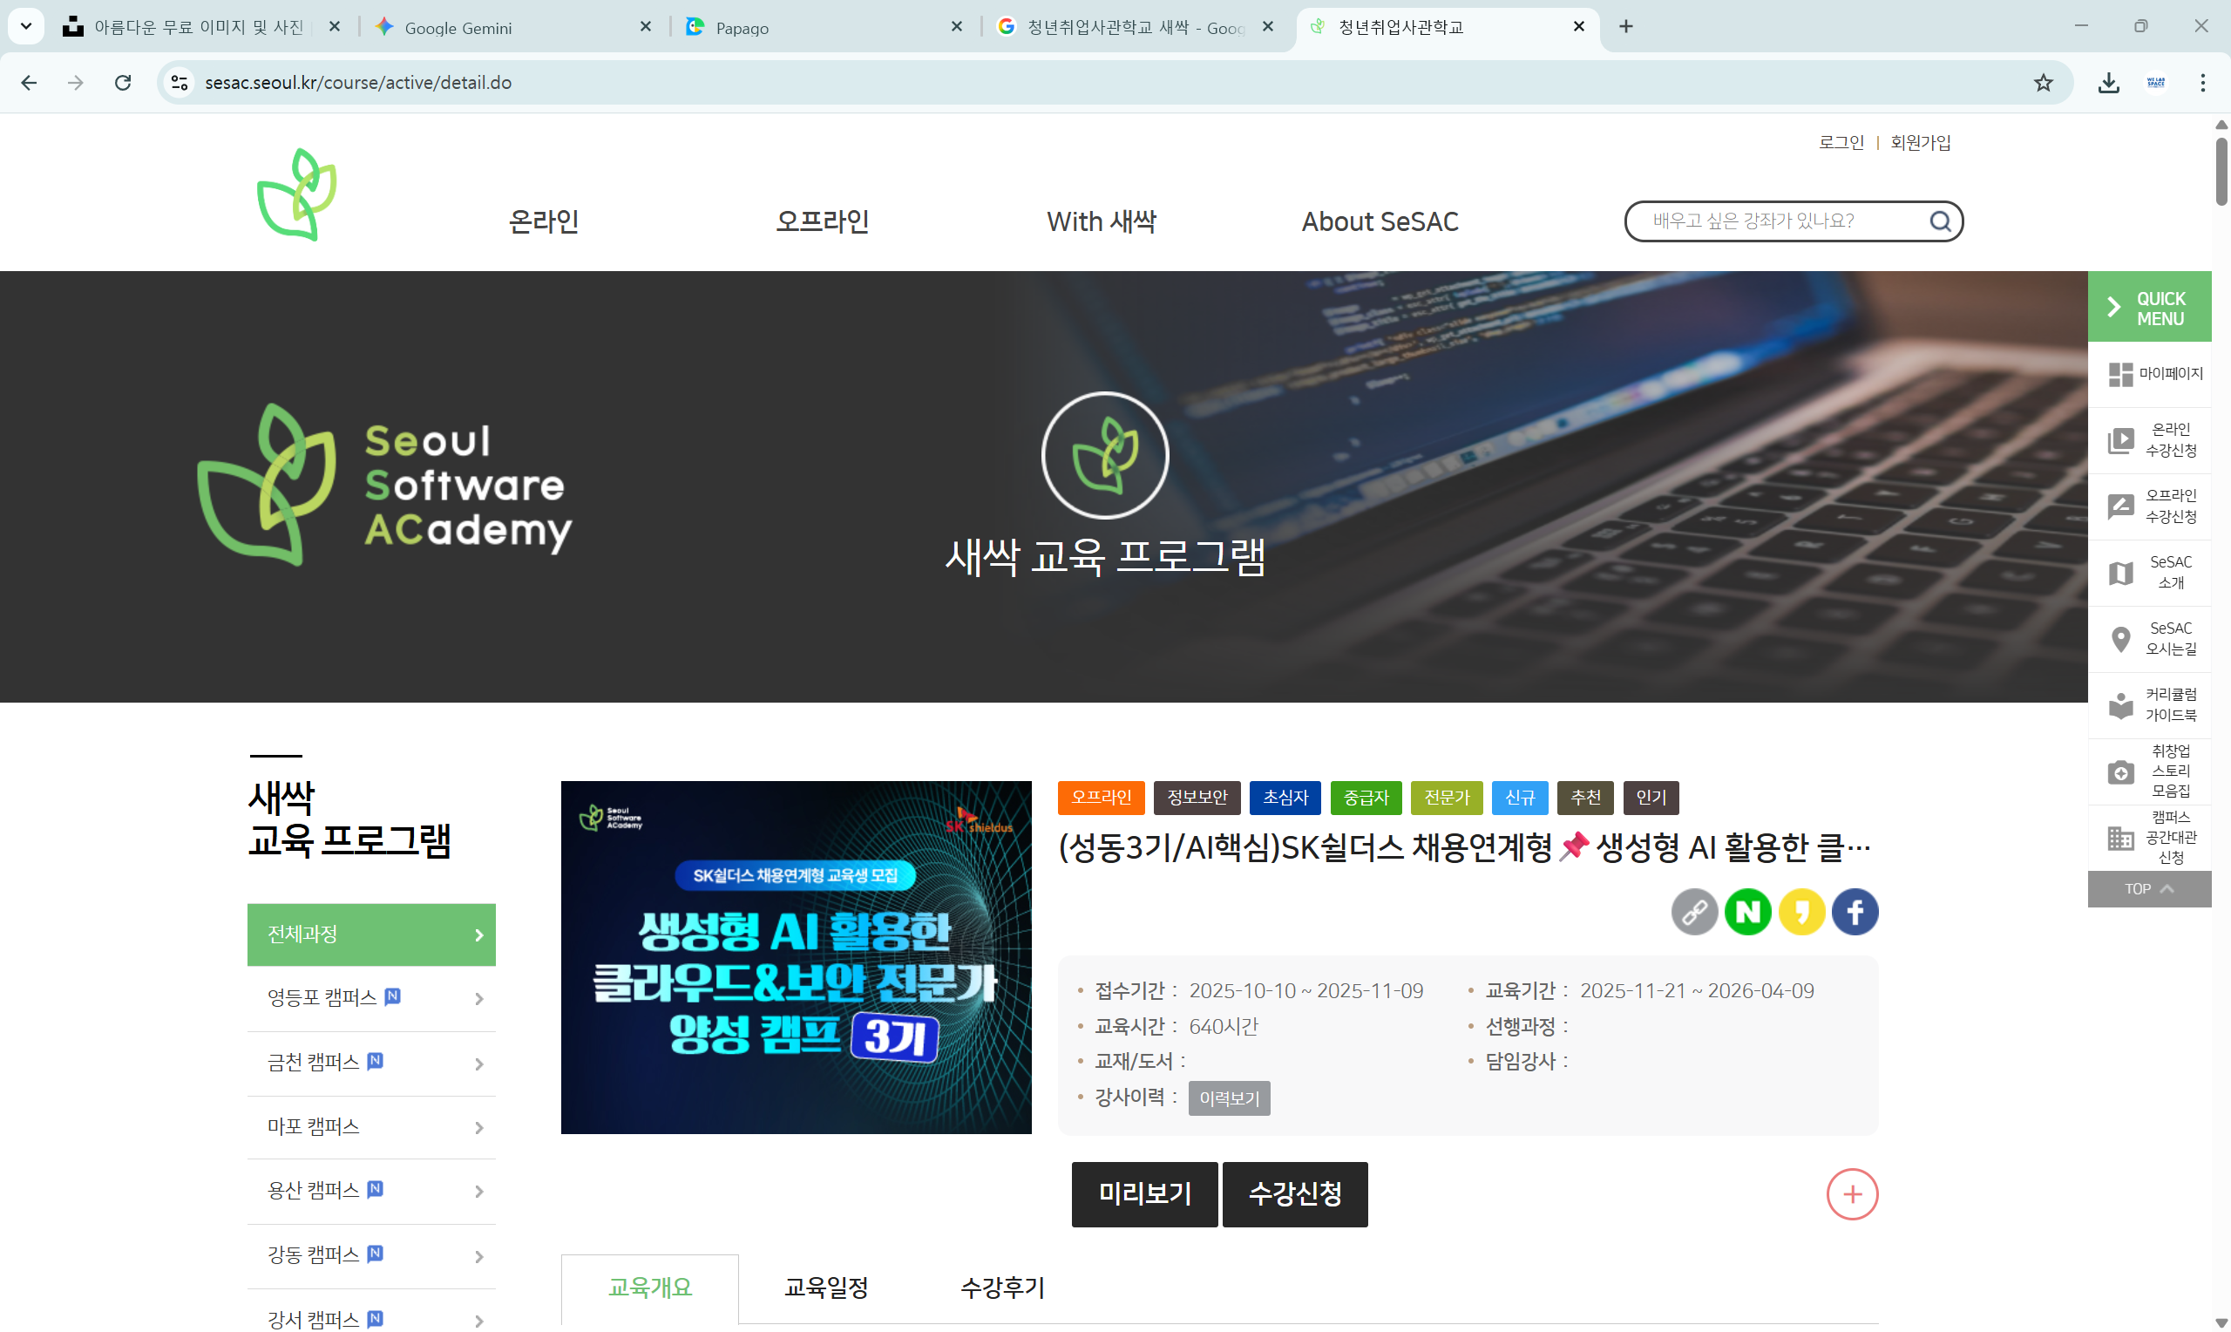Share the course via Naver icon

pos(1747,911)
